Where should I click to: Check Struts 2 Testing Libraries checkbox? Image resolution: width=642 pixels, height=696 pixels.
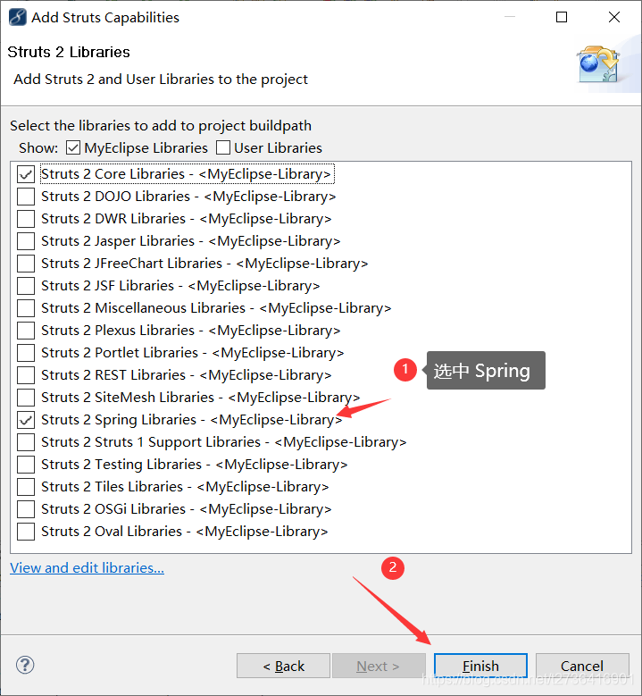[26, 465]
